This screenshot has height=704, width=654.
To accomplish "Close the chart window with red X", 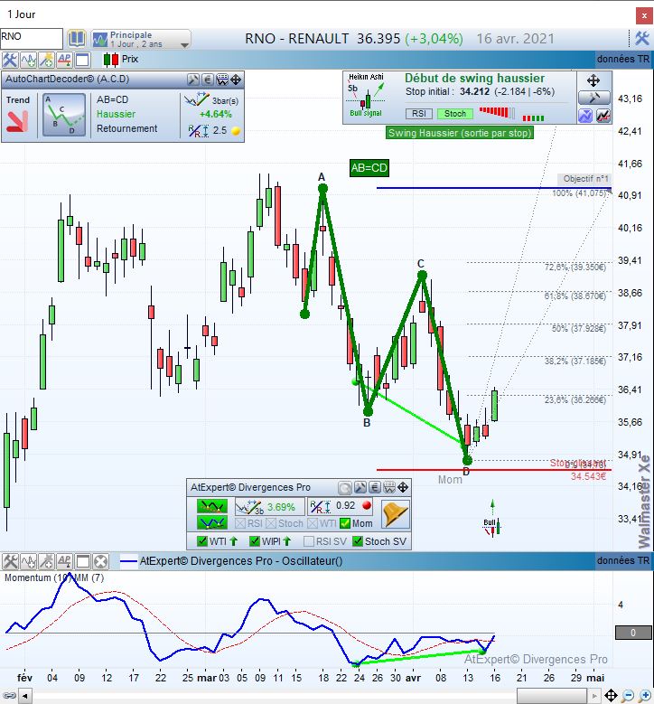I will (644, 15).
